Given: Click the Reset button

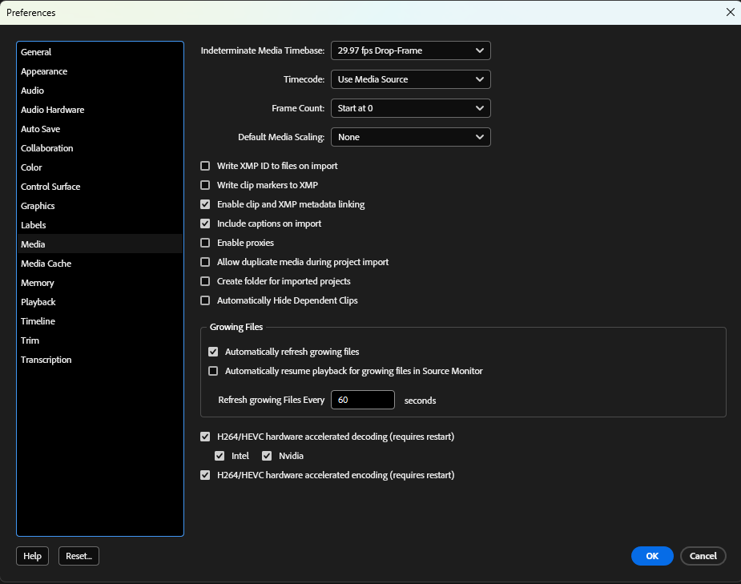Looking at the screenshot, I should [x=78, y=555].
